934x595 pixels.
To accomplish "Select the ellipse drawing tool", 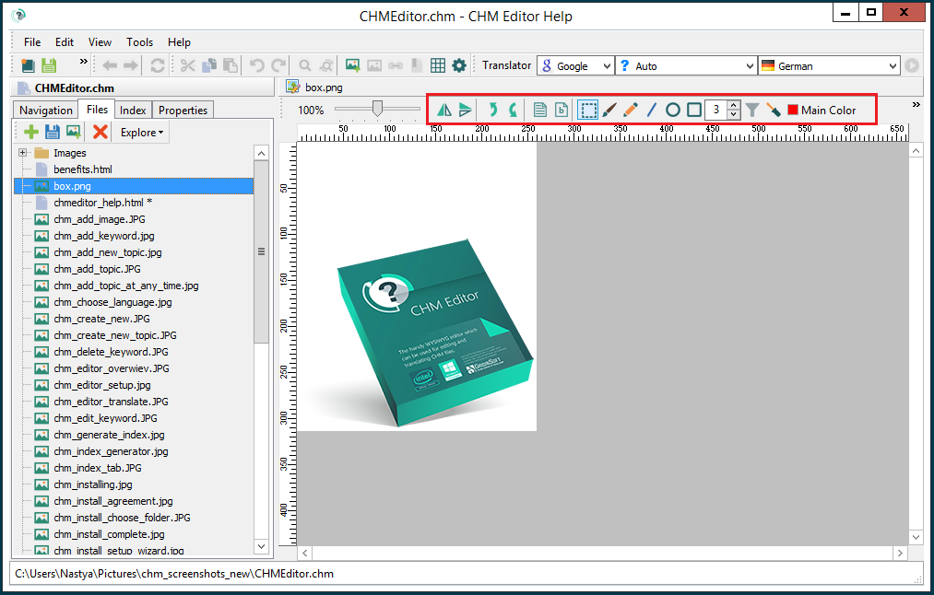I will pos(672,109).
